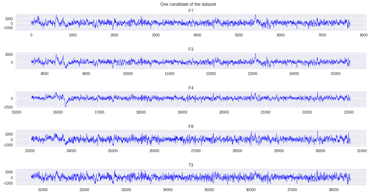Click the title 'One candidate of the dataset'

pyautogui.click(x=188, y=4)
